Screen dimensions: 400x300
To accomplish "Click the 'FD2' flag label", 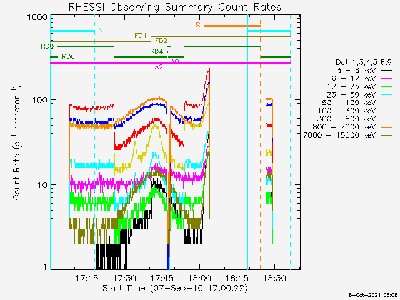I will [x=161, y=41].
